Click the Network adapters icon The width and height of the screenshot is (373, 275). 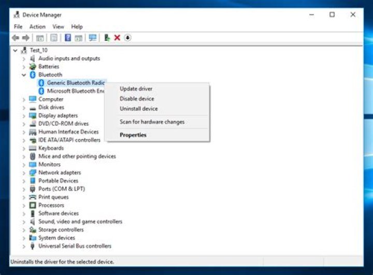(x=33, y=173)
